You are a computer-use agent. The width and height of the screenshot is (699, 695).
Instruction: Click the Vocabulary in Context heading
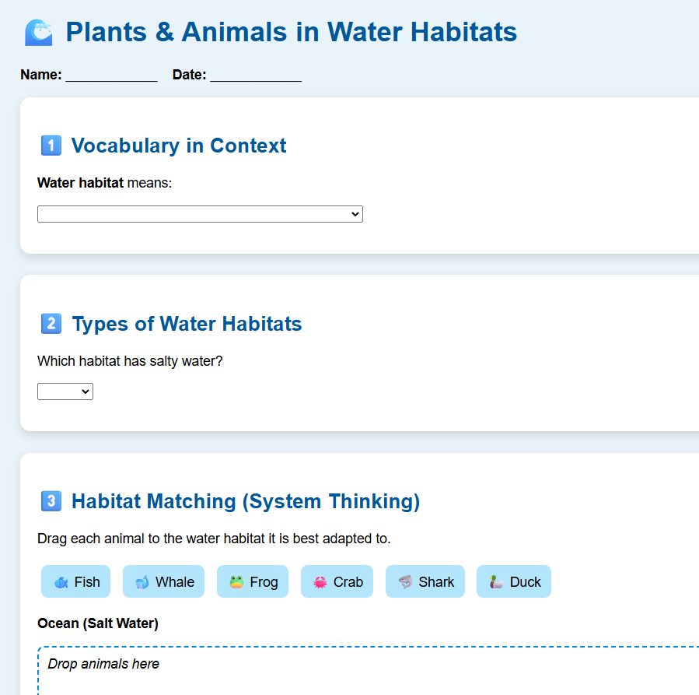point(179,146)
